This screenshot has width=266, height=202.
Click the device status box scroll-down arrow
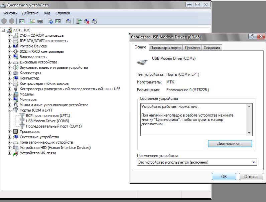[249, 133]
